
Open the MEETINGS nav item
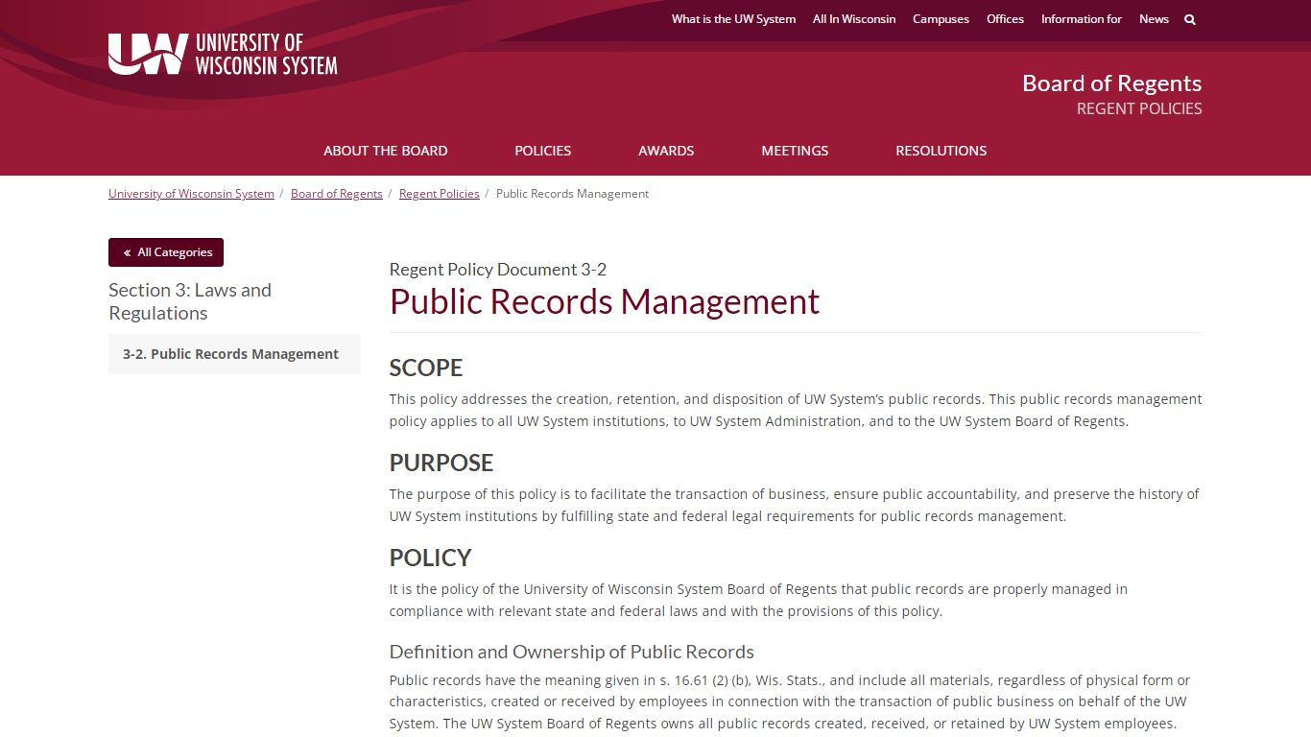(795, 151)
